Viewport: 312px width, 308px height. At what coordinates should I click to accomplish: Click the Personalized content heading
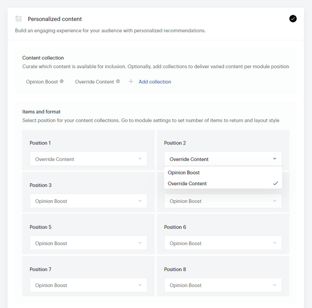[55, 19]
